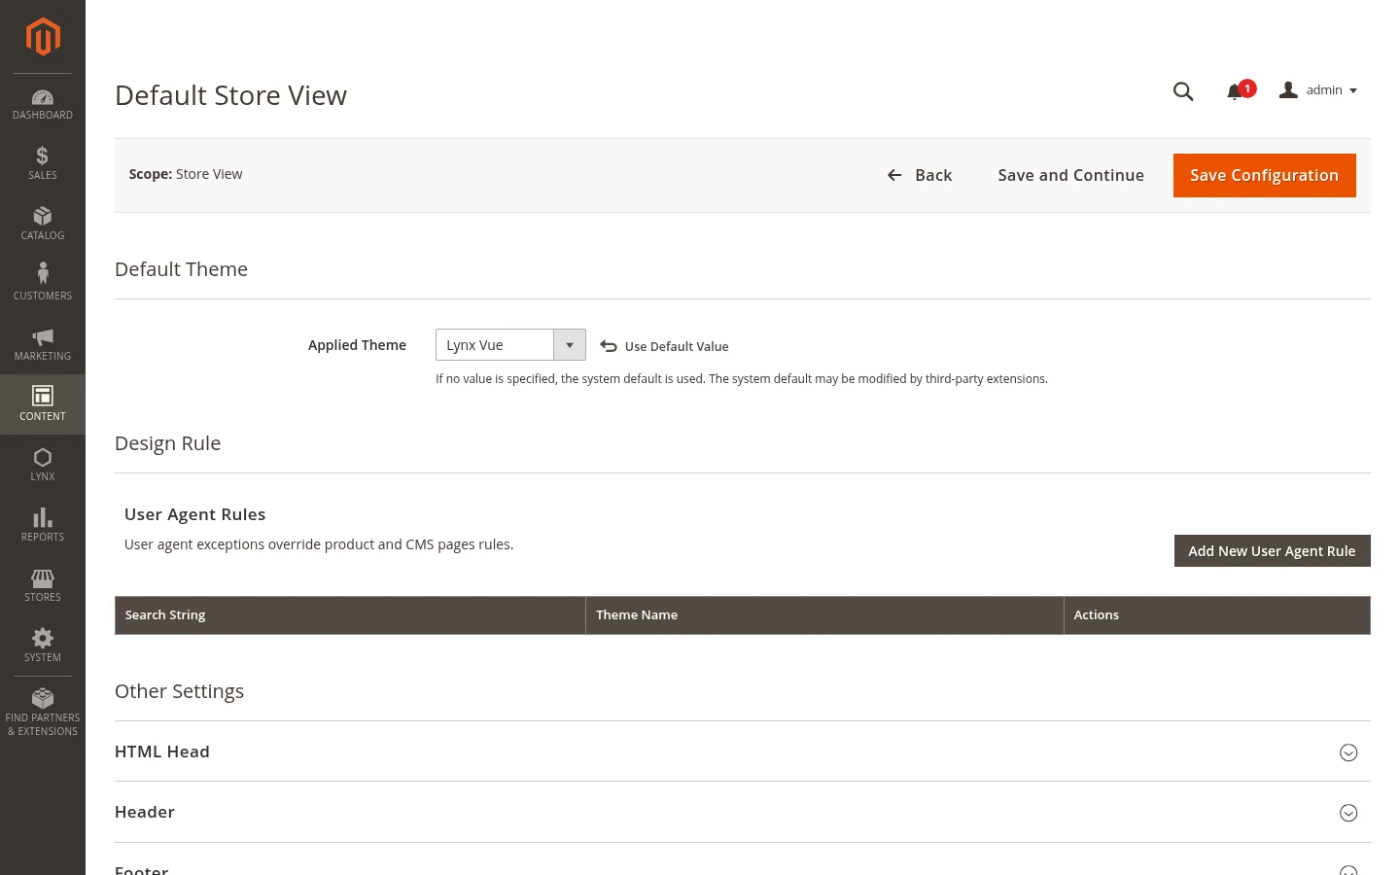Open the Stores menu
The width and height of the screenshot is (1400, 875).
tap(43, 585)
